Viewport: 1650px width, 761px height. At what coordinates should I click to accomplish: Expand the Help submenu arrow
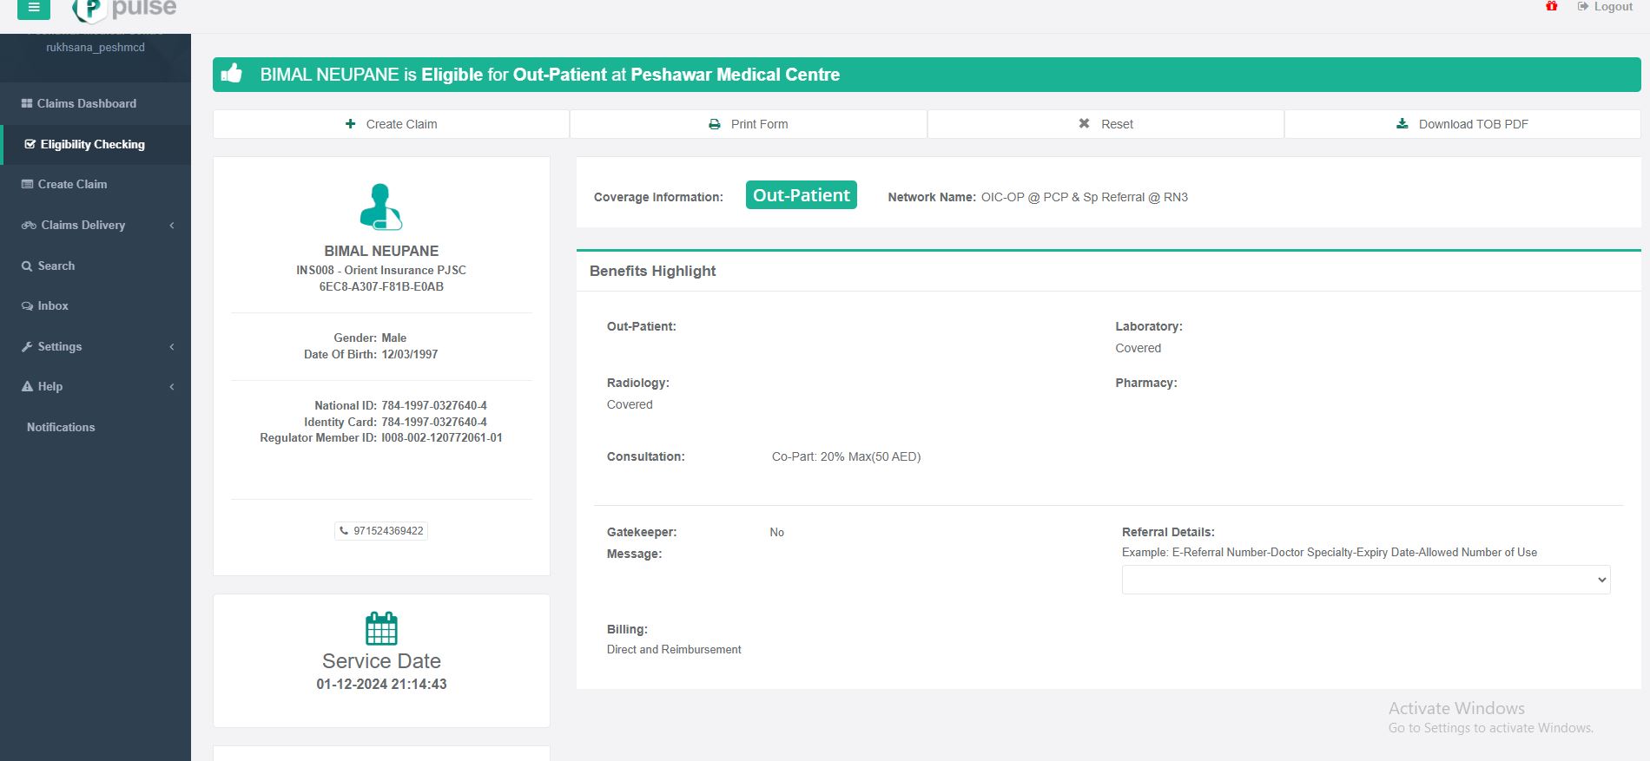[x=172, y=387]
